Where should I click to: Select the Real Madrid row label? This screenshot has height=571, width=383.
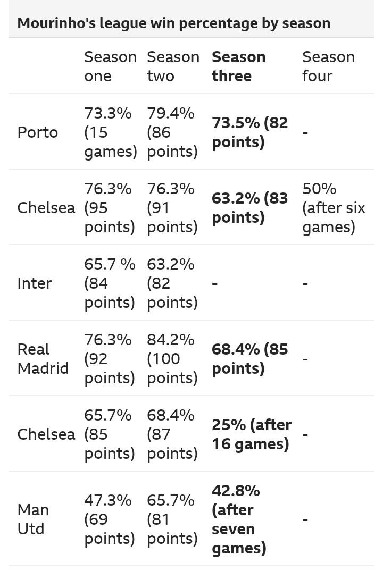coord(43,358)
